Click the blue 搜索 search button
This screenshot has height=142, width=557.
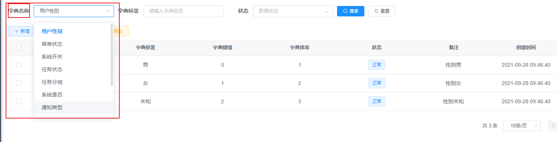pos(351,11)
